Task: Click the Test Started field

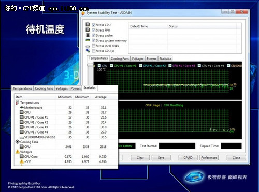Action: point(177,146)
